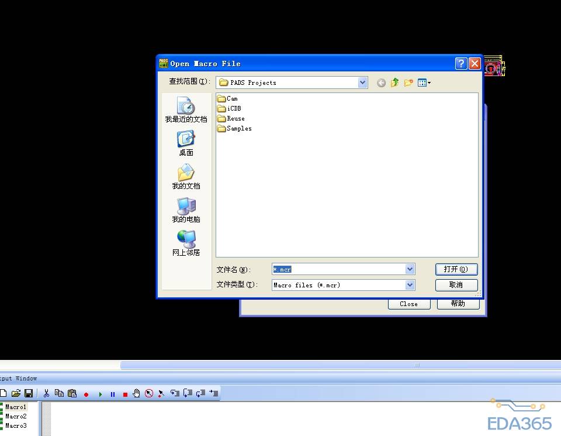Select the Samples folder

point(234,129)
